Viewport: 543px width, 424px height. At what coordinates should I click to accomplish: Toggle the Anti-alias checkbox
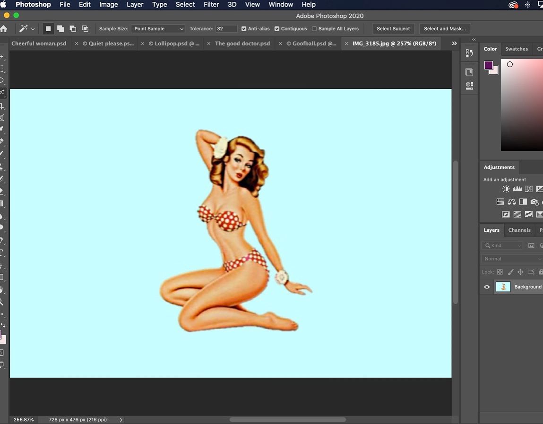tap(244, 29)
